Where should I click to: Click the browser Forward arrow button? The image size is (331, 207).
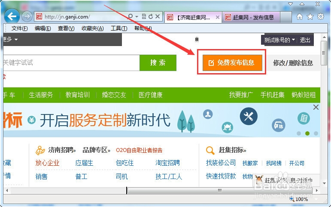pos(27,16)
